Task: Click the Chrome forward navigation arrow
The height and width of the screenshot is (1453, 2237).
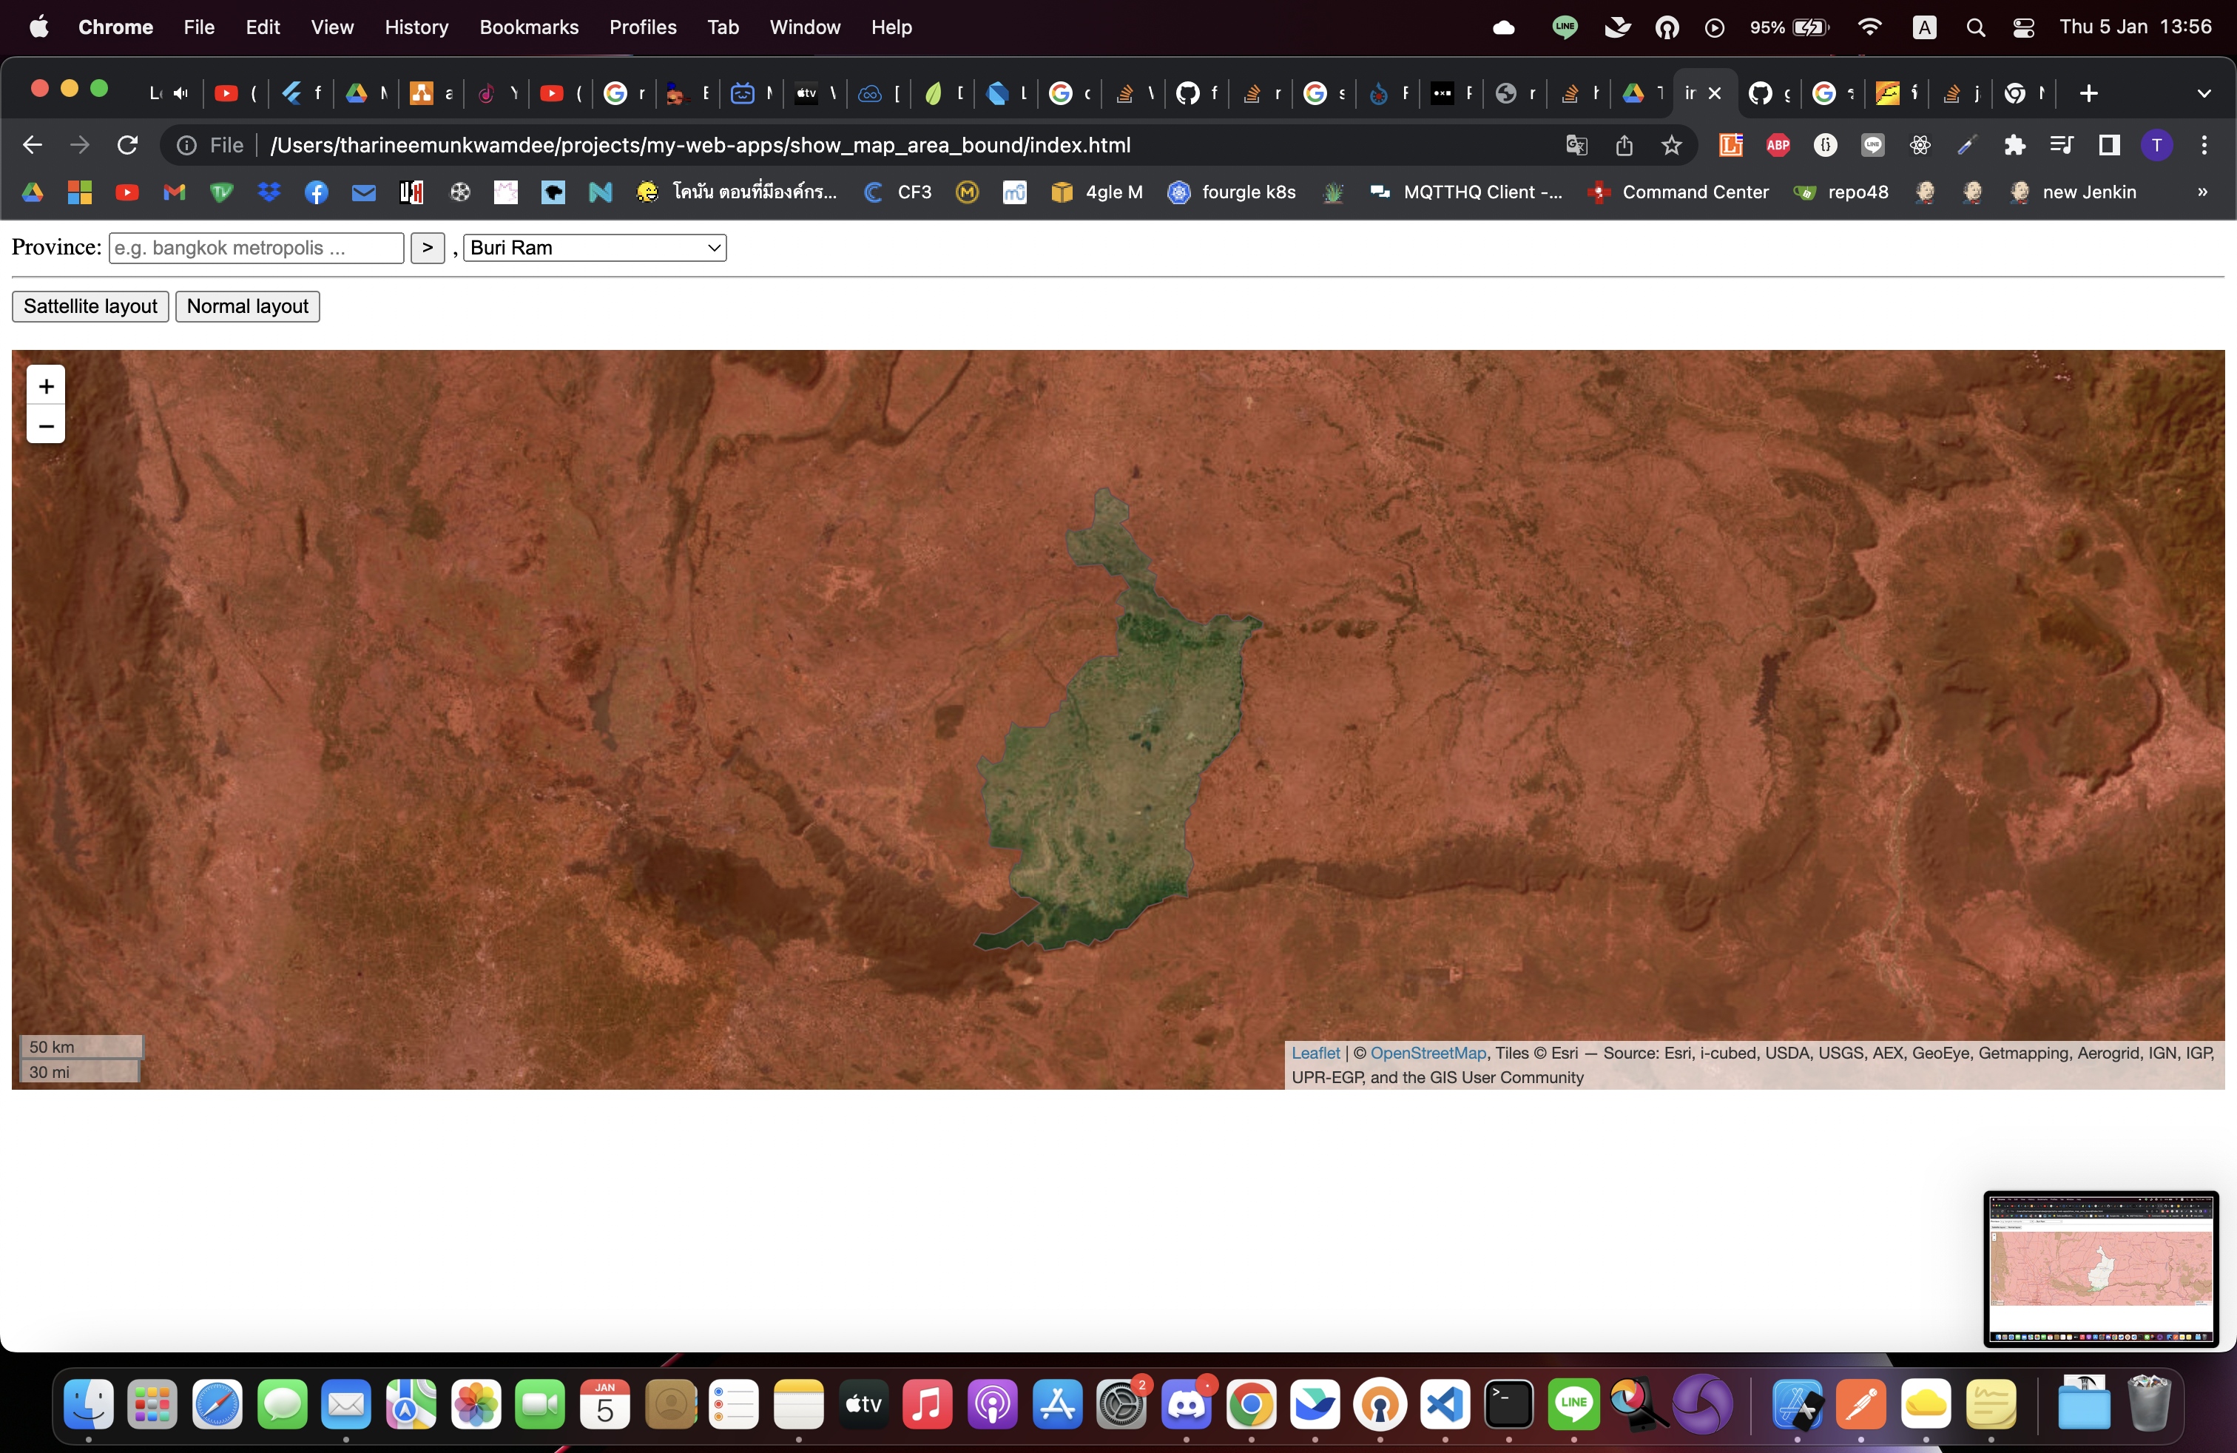Action: click(x=78, y=145)
